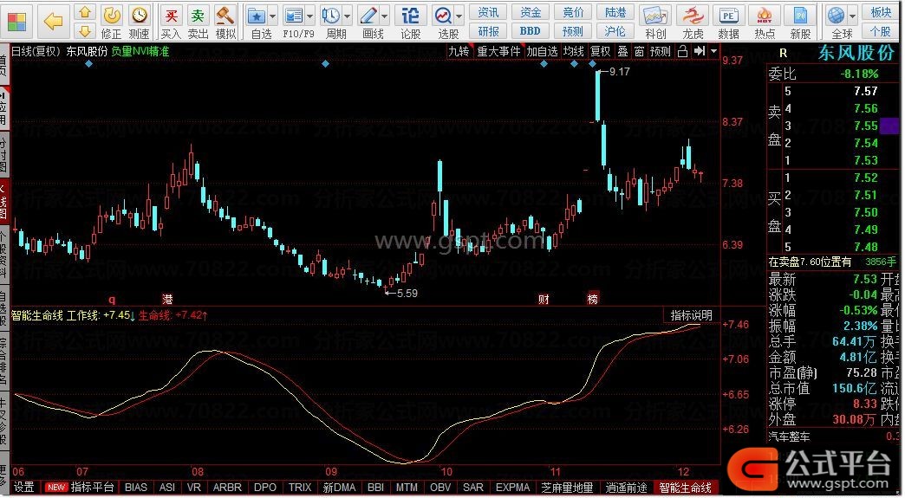Click the 资金 button

(x=531, y=12)
